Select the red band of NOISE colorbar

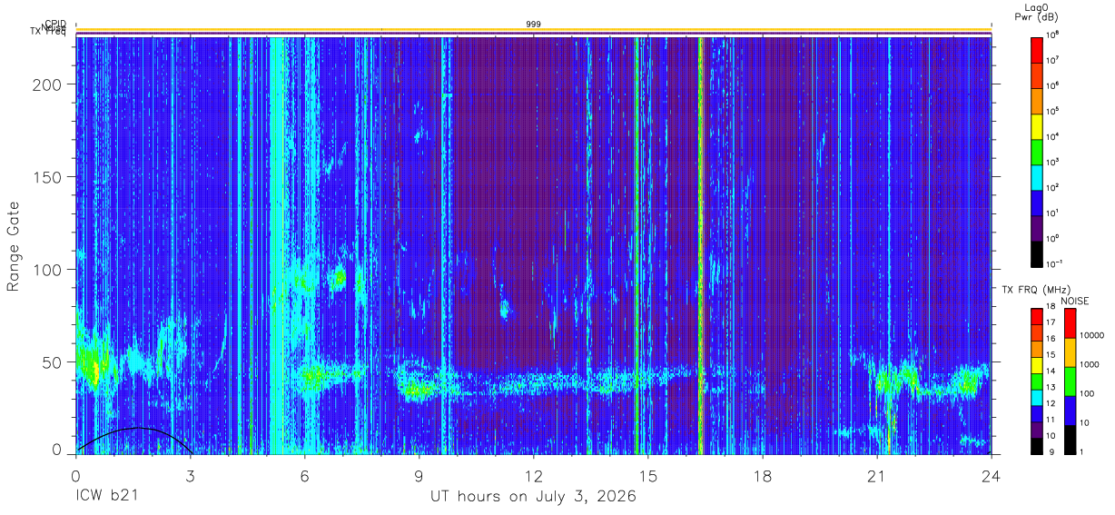coord(1069,323)
